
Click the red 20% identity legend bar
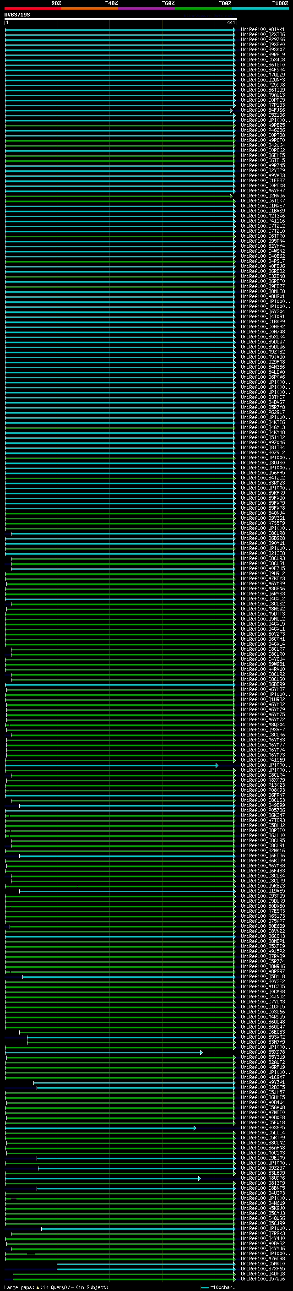(33, 9)
